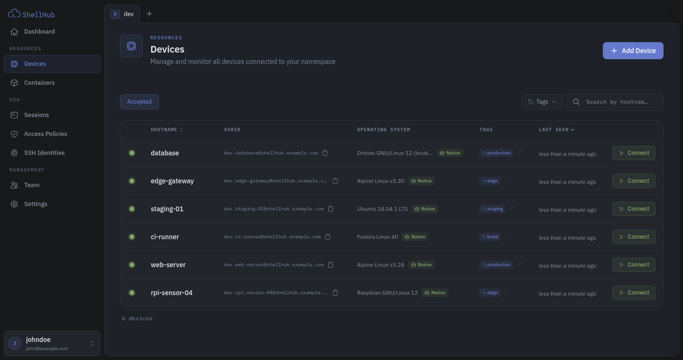683x360 pixels.
Task: Connect to edge-gateway
Action: tap(634, 181)
